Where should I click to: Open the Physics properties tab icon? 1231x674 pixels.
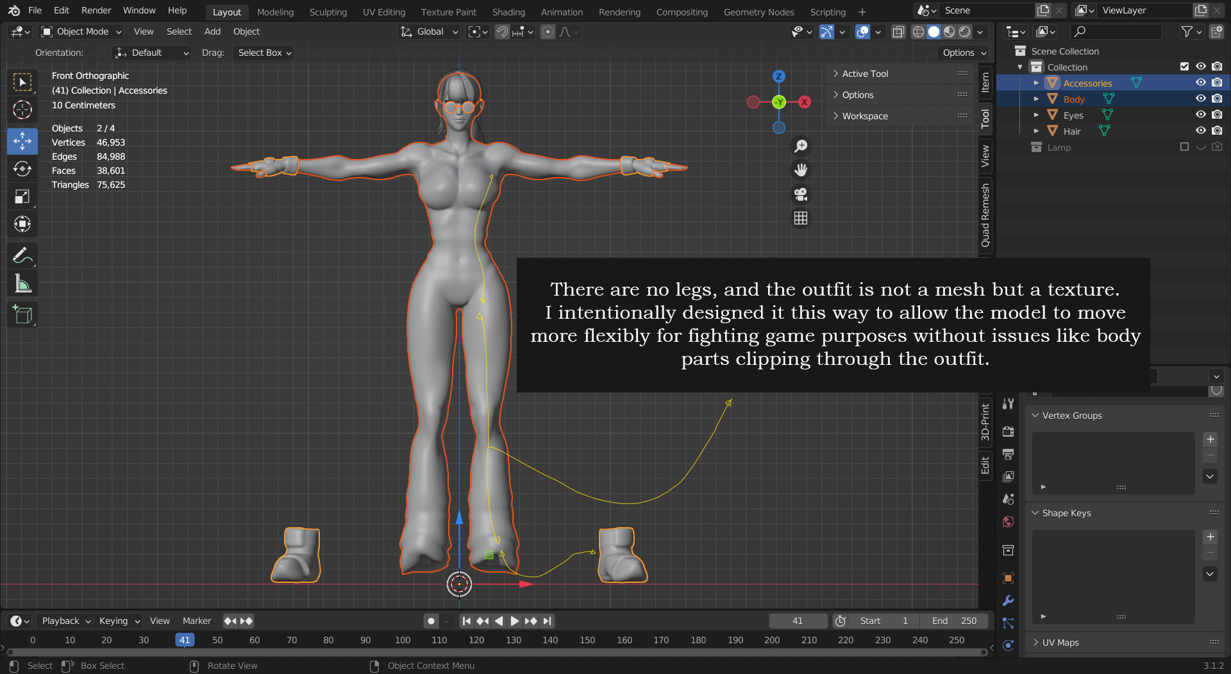click(1008, 646)
